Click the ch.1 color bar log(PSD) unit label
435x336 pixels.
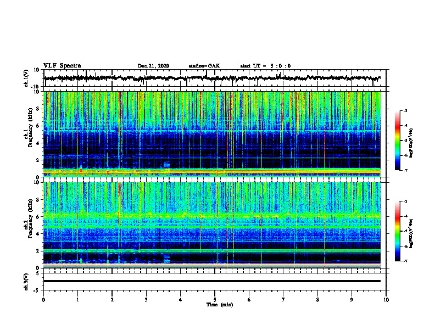pos(411,143)
